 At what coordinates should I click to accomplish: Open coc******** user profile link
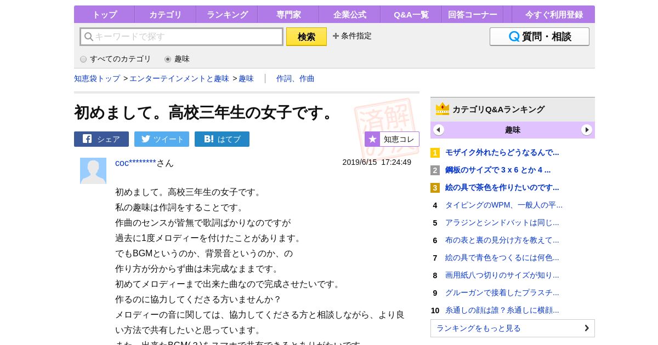click(x=135, y=163)
